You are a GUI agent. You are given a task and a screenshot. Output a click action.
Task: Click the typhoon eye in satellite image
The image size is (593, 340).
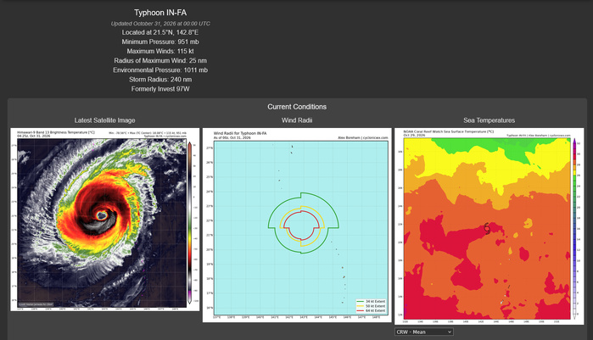coord(101,215)
